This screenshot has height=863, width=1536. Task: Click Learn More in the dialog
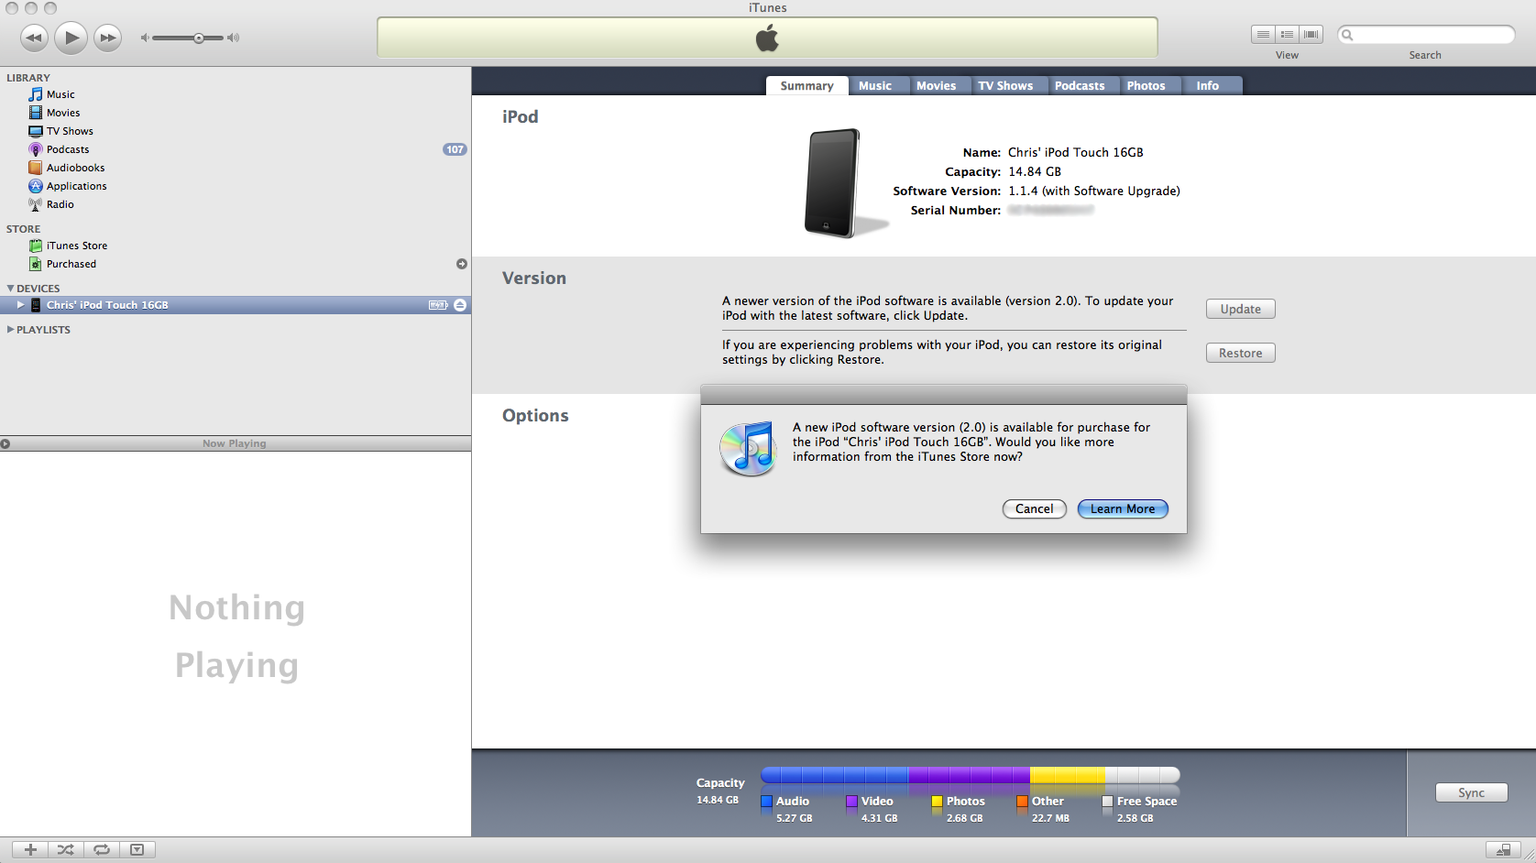coord(1123,509)
